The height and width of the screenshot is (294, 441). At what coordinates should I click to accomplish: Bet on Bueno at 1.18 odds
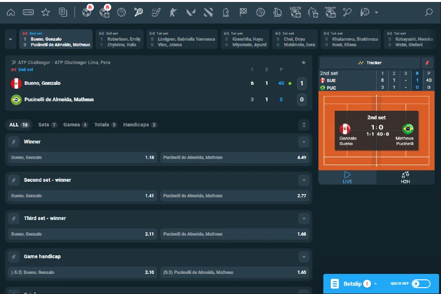83,158
